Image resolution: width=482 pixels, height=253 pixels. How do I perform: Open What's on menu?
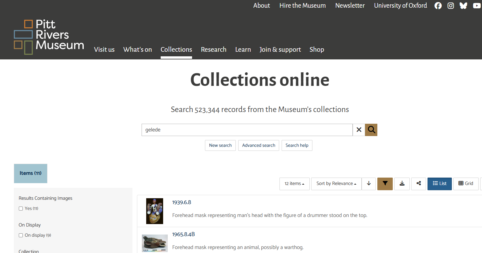[138, 50]
